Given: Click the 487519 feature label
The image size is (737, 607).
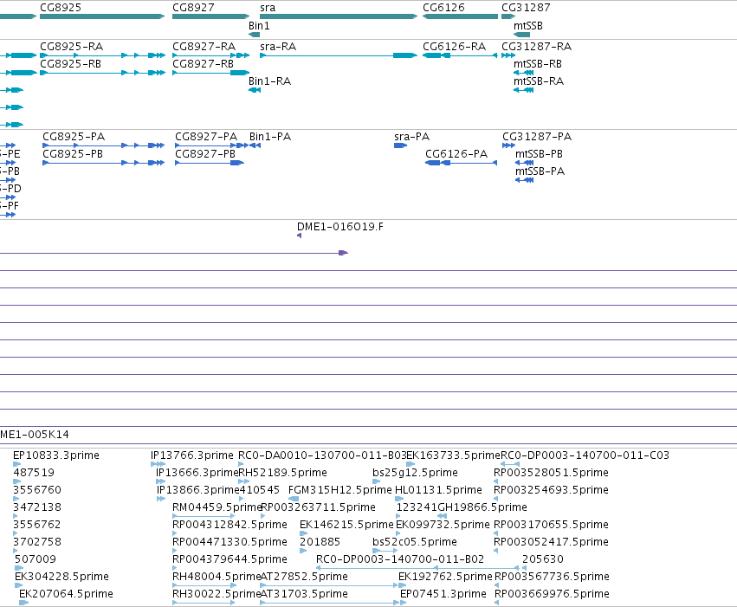Looking at the screenshot, I should pyautogui.click(x=34, y=473).
